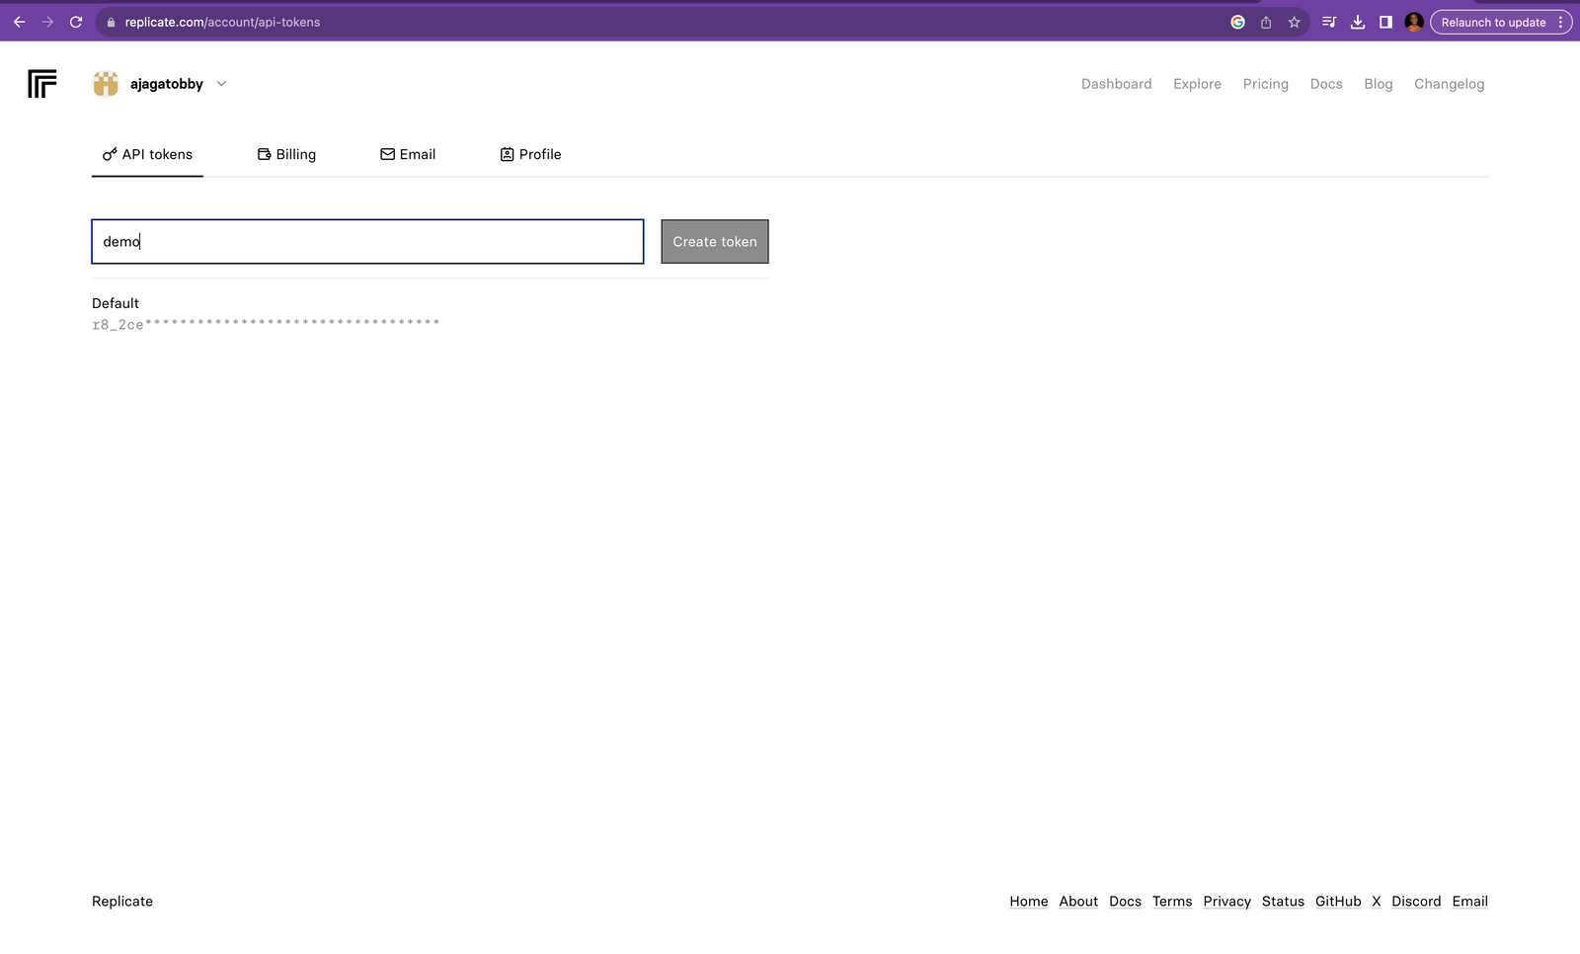
Task: Open the browser downloads icon
Action: (1358, 22)
